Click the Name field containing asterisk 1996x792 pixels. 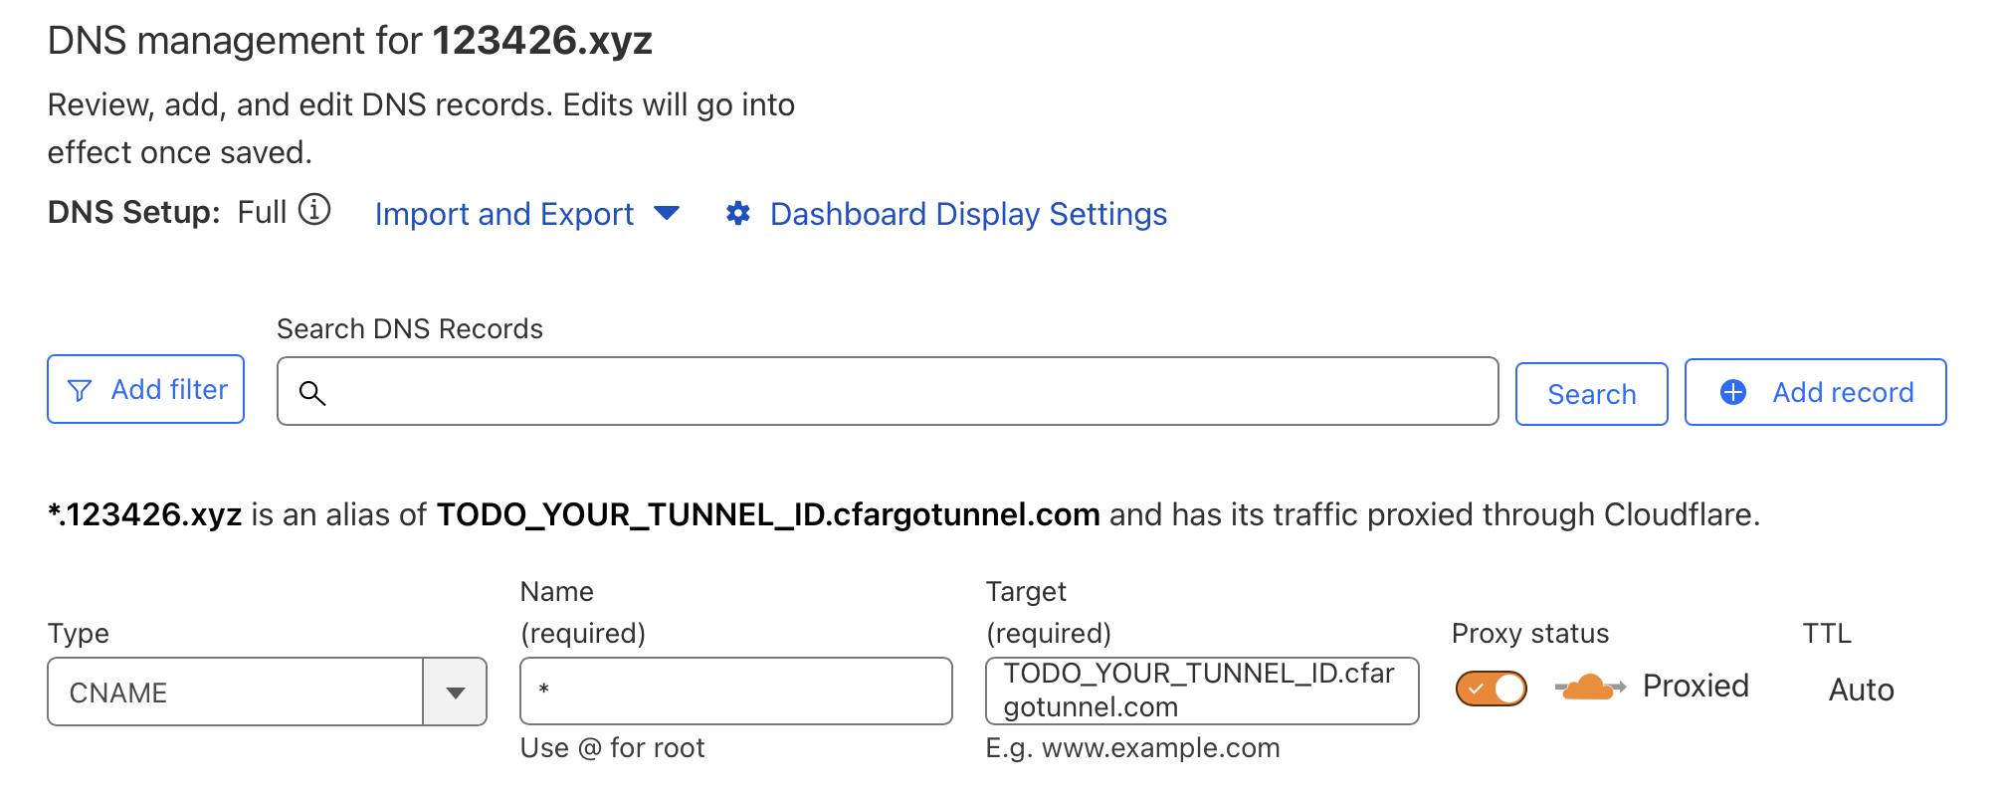pyautogui.click(x=735, y=691)
